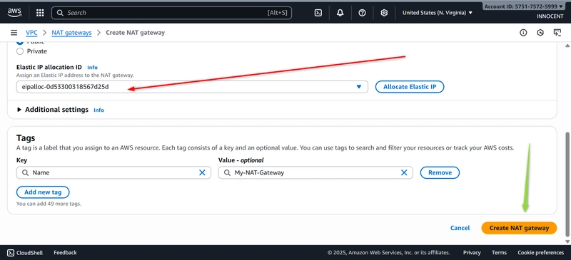Open the screen chat icon at far right
Image resolution: width=571 pixels, height=260 pixels.
[x=557, y=33]
